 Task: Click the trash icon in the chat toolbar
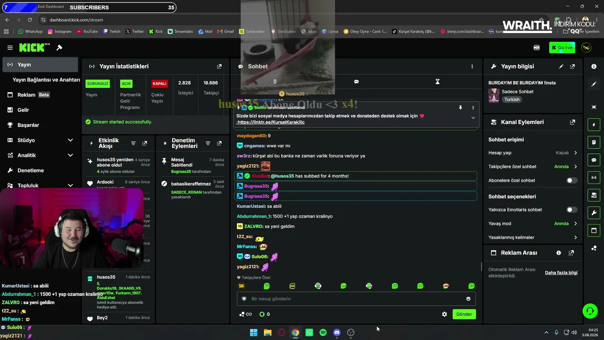[275, 82]
